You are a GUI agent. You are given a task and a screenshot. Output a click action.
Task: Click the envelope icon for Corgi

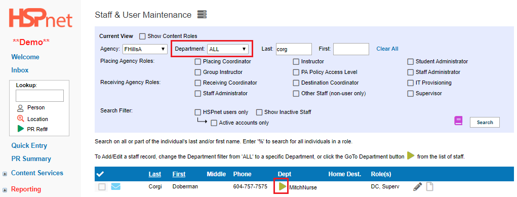116,187
